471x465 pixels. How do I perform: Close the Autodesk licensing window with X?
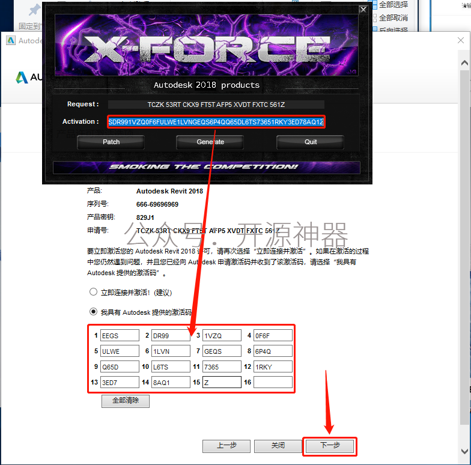460,40
